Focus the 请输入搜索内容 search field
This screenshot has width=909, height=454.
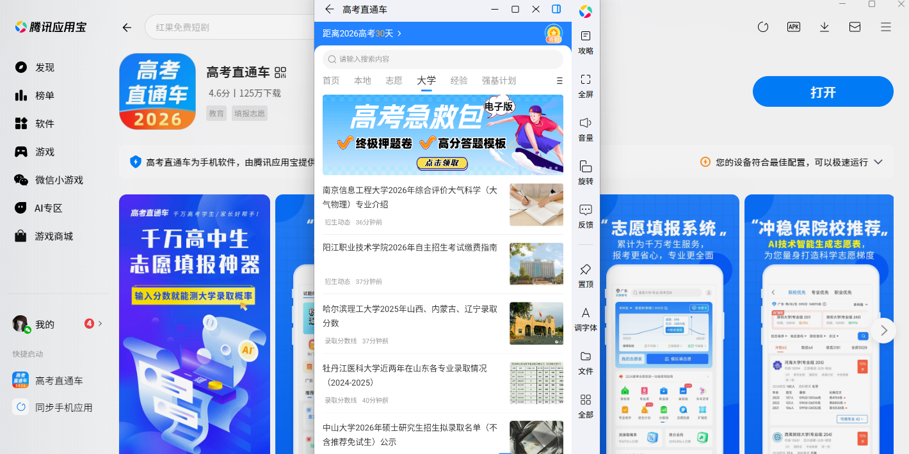tap(443, 59)
